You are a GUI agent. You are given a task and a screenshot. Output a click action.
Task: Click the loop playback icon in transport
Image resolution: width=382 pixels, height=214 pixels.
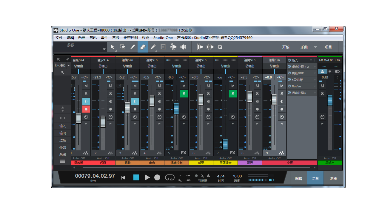click(x=170, y=177)
